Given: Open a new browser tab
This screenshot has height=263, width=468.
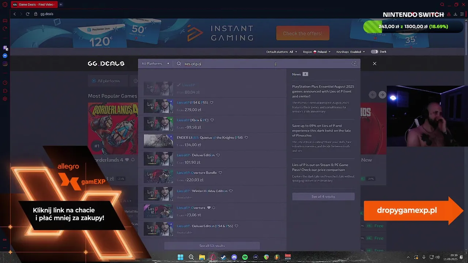Looking at the screenshot, I should tap(61, 4).
